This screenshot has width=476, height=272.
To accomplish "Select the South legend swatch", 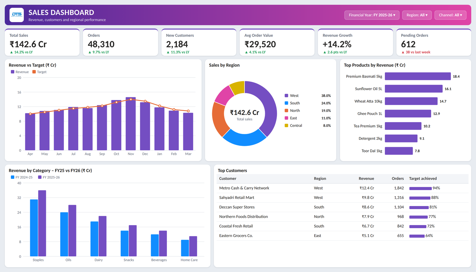I will pos(286,103).
